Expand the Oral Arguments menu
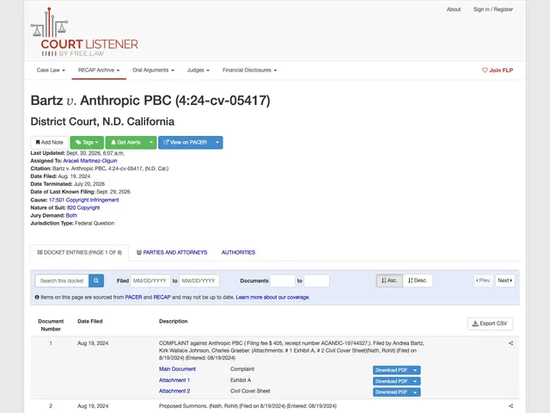Image resolution: width=550 pixels, height=413 pixels. [x=153, y=71]
